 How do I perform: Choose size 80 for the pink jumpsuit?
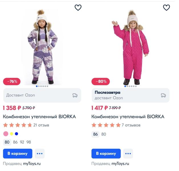[103, 134]
